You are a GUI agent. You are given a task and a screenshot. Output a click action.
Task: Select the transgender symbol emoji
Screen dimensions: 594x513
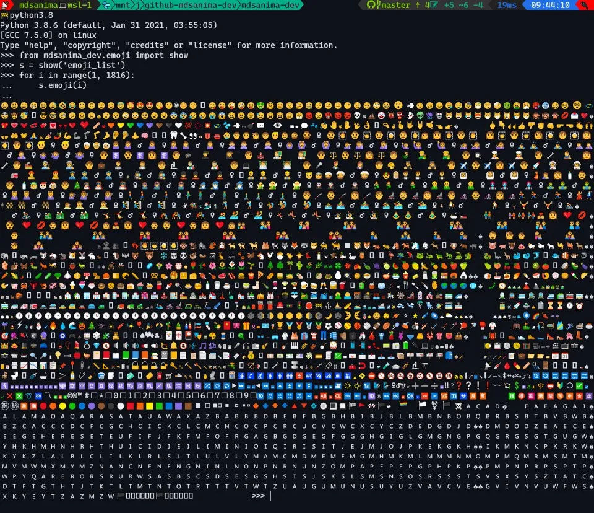tap(434, 405)
